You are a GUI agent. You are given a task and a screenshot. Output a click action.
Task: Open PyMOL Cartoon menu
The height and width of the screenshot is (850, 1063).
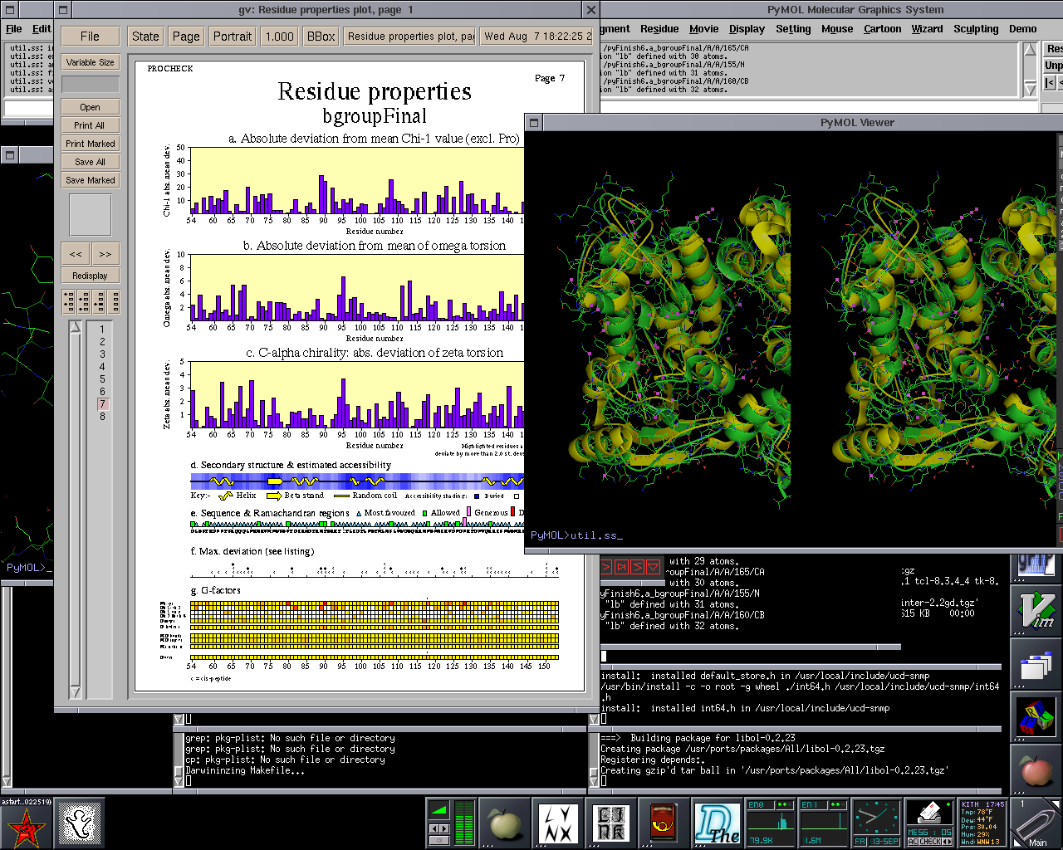pyautogui.click(x=882, y=29)
